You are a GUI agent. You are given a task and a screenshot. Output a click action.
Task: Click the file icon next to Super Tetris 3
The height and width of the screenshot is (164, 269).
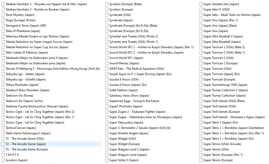click(x=201, y=122)
